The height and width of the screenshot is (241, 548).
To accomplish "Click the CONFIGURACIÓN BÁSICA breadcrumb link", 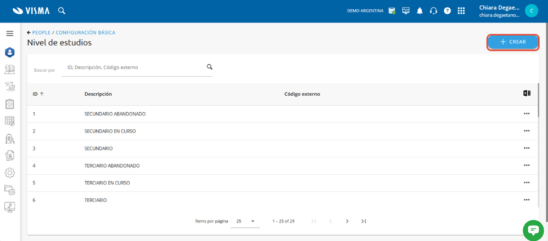I will 86,32.
